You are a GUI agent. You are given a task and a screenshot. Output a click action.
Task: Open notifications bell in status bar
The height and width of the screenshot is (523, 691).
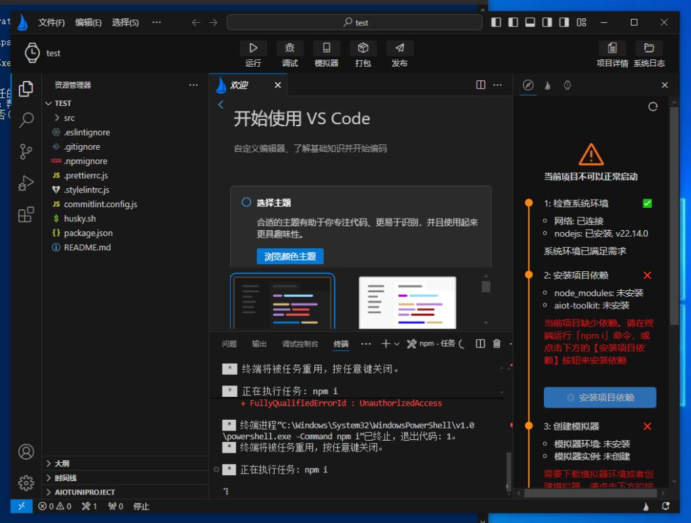point(665,506)
